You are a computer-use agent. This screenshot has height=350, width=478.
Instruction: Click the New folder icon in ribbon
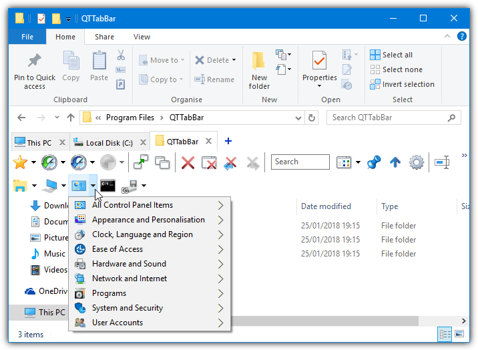(x=259, y=60)
